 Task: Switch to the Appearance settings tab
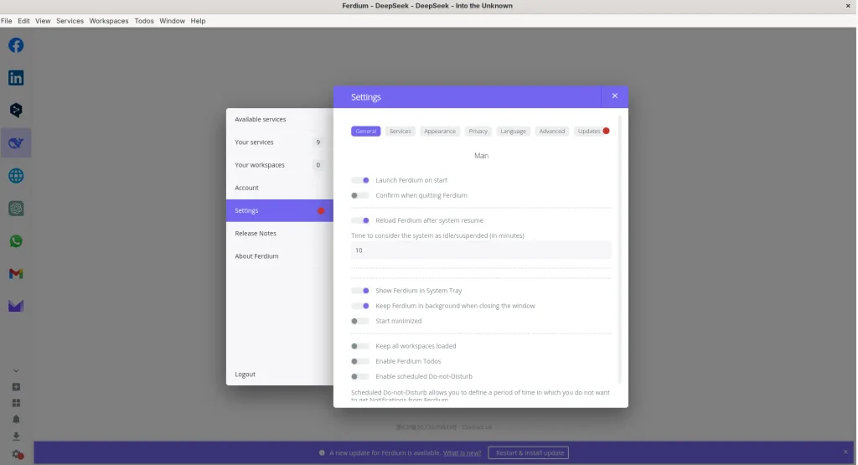pyautogui.click(x=439, y=132)
